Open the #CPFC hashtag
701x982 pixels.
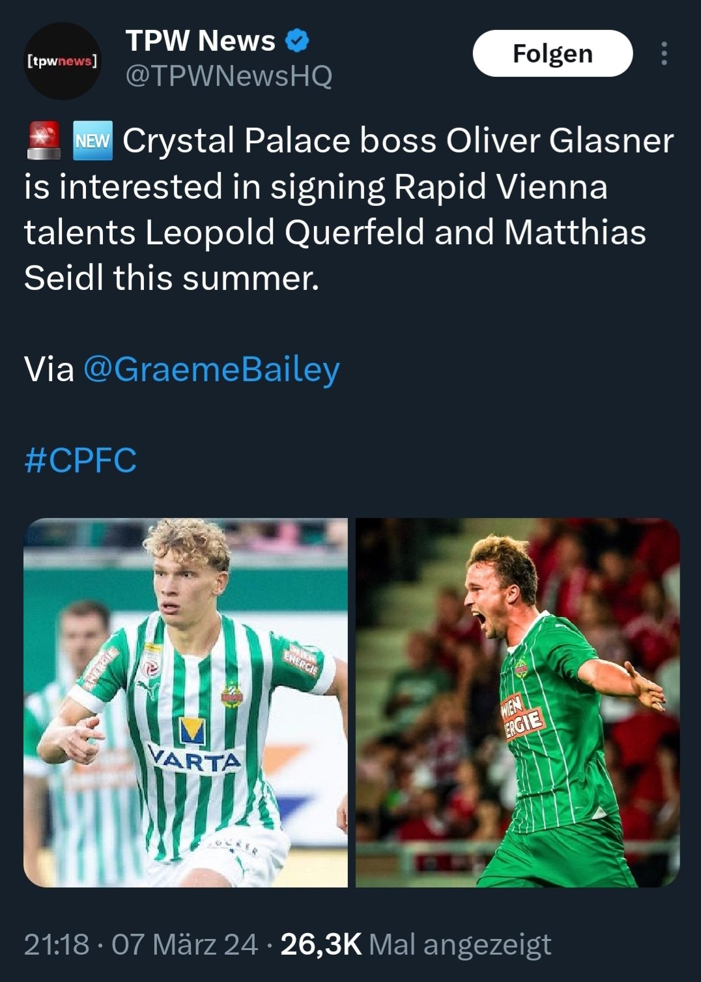pos(80,460)
